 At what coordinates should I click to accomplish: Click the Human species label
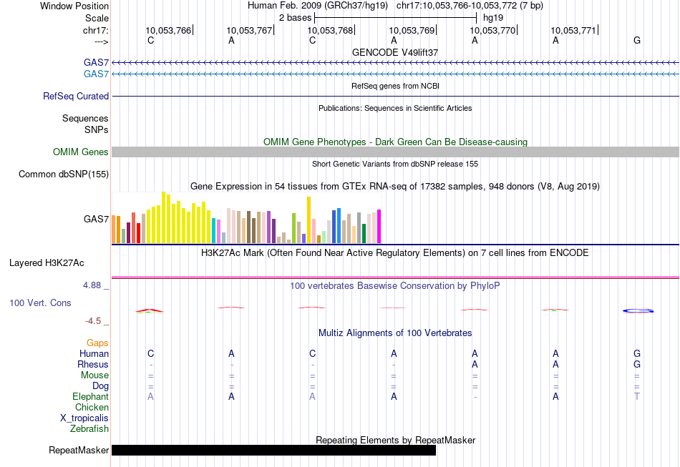[94, 353]
